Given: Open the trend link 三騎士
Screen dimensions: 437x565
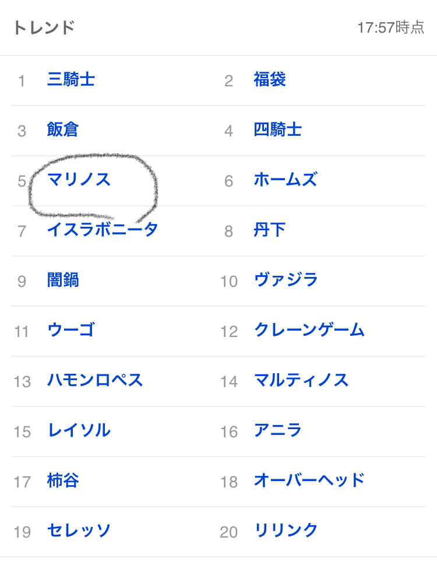Looking at the screenshot, I should pos(71,79).
